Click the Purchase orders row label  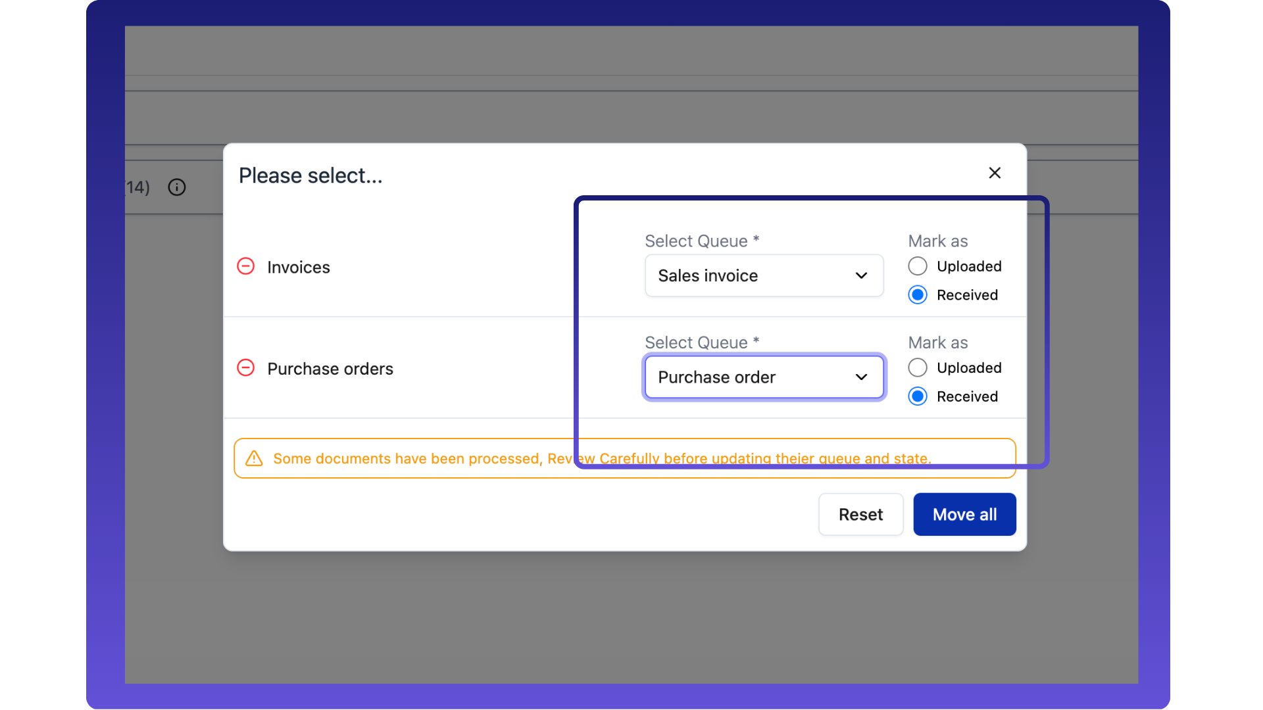click(x=330, y=369)
